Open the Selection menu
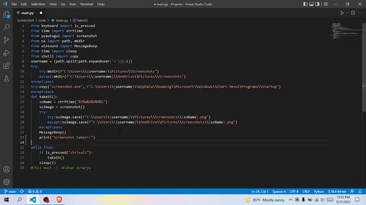Image resolution: width=366 pixels, height=205 pixels. click(38, 4)
